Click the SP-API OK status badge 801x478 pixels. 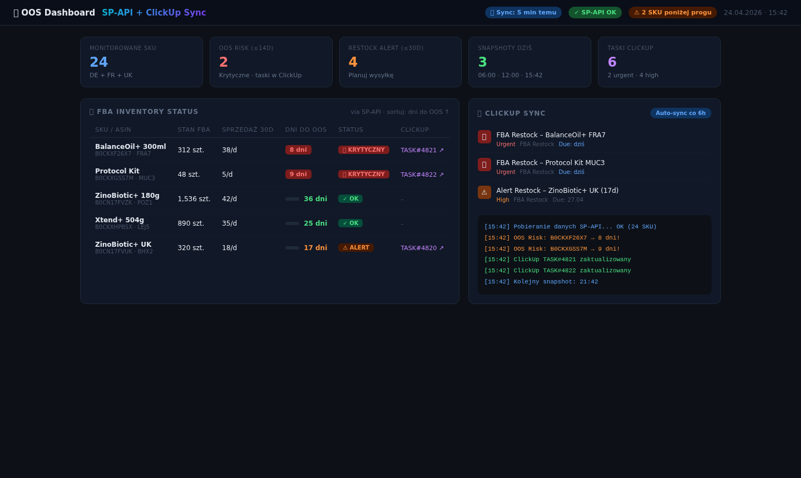[595, 12]
